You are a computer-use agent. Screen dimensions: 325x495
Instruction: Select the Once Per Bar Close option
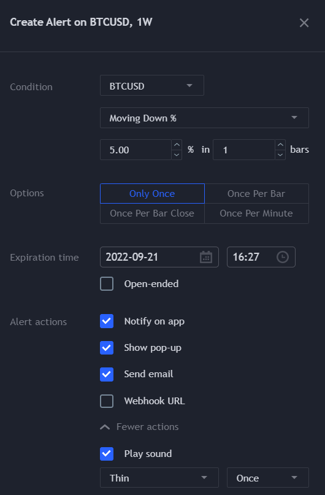(152, 213)
